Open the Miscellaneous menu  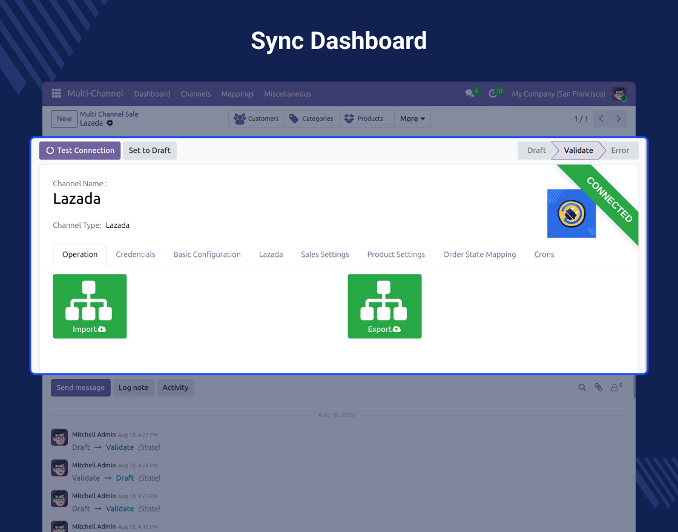point(287,94)
